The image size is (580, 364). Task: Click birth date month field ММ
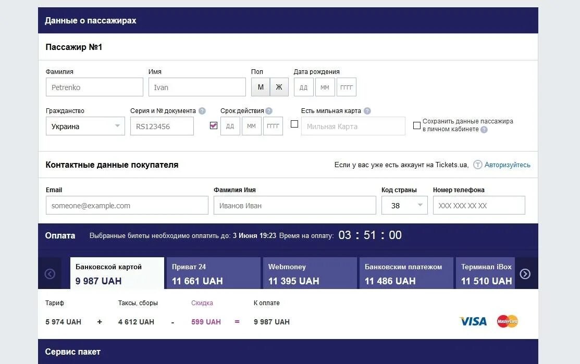click(x=325, y=87)
